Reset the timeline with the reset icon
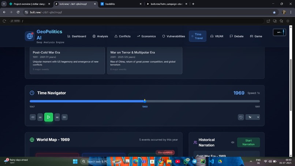 click(241, 117)
